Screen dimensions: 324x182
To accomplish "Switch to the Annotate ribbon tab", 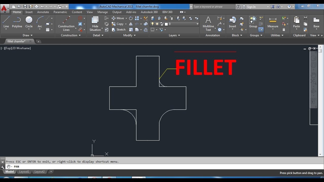I will [43, 12].
